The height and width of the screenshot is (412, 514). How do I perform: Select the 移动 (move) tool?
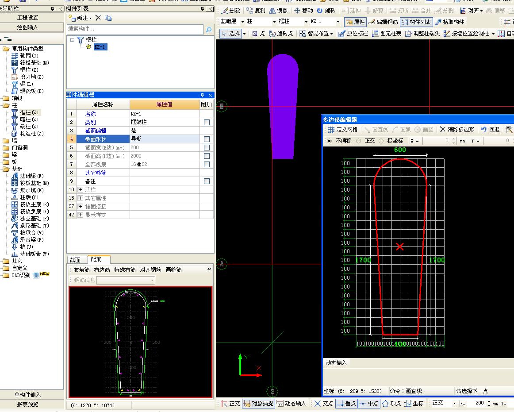303,11
